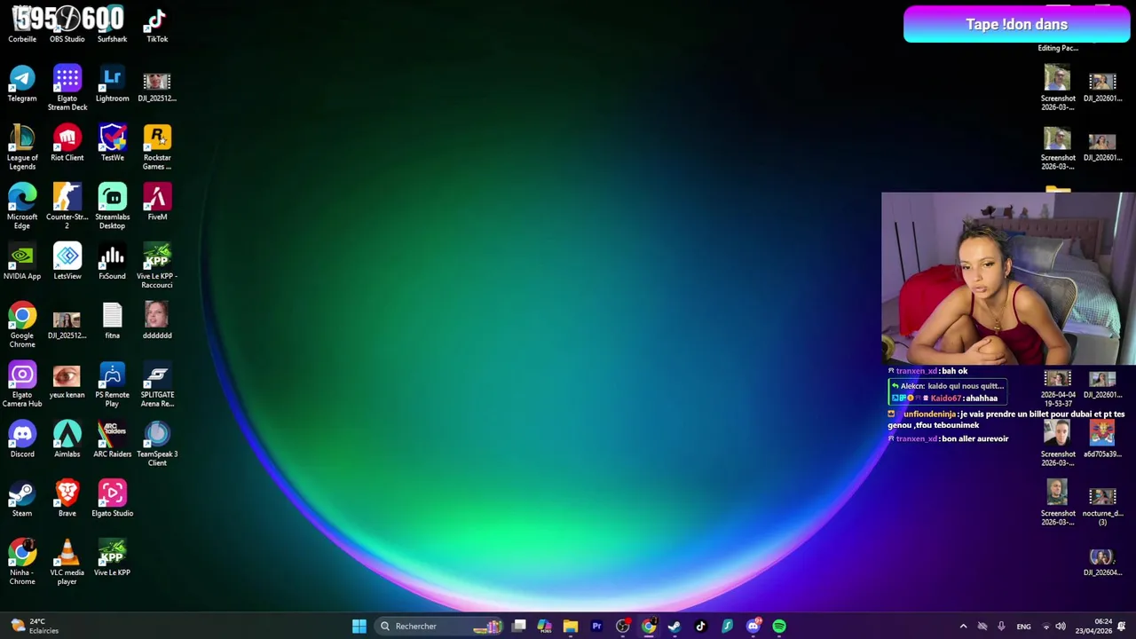Switch to Premiere Pro on taskbar
The height and width of the screenshot is (639, 1136).
(596, 627)
